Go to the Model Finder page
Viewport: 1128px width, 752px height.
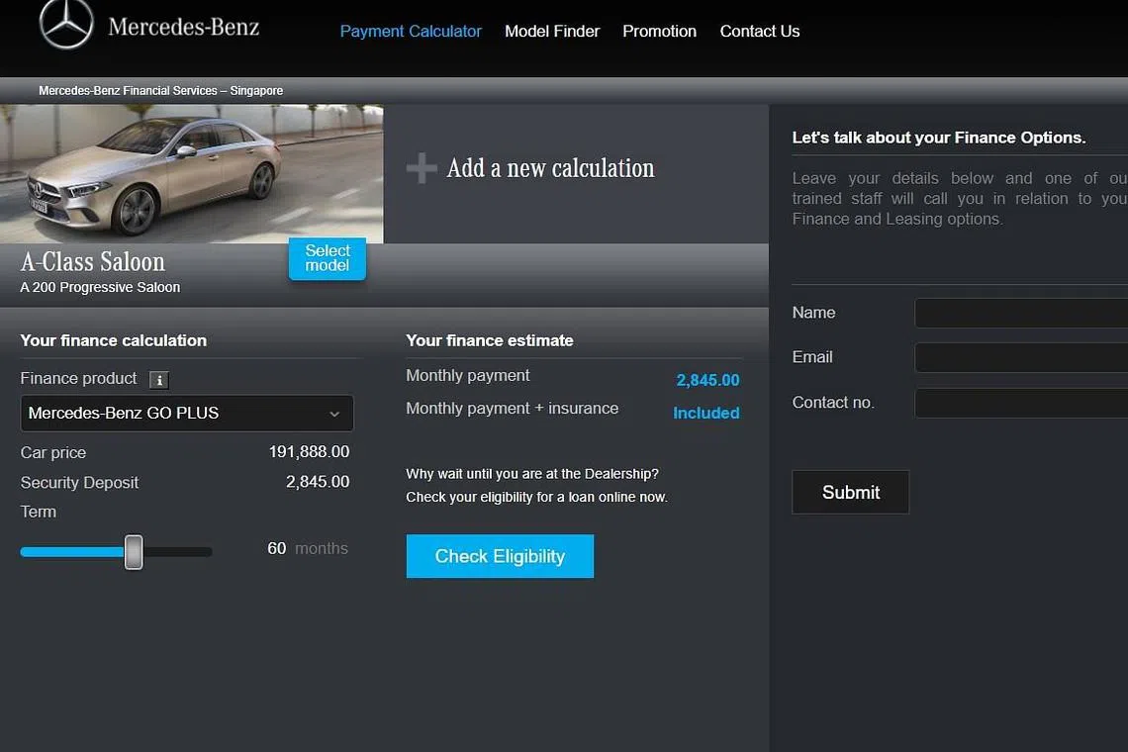click(552, 32)
